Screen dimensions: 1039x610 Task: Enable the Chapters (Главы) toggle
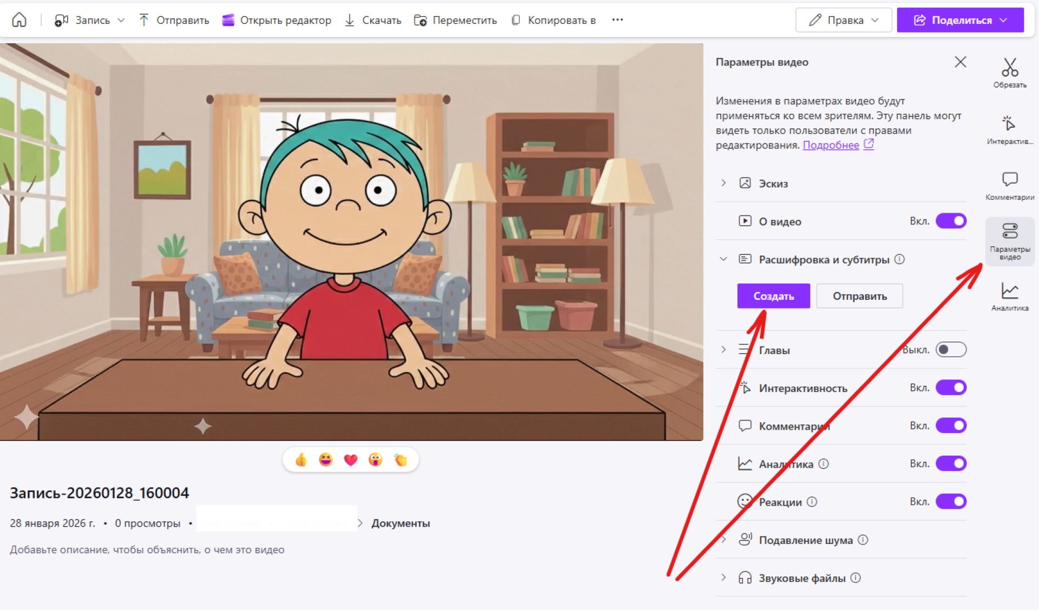coord(951,350)
